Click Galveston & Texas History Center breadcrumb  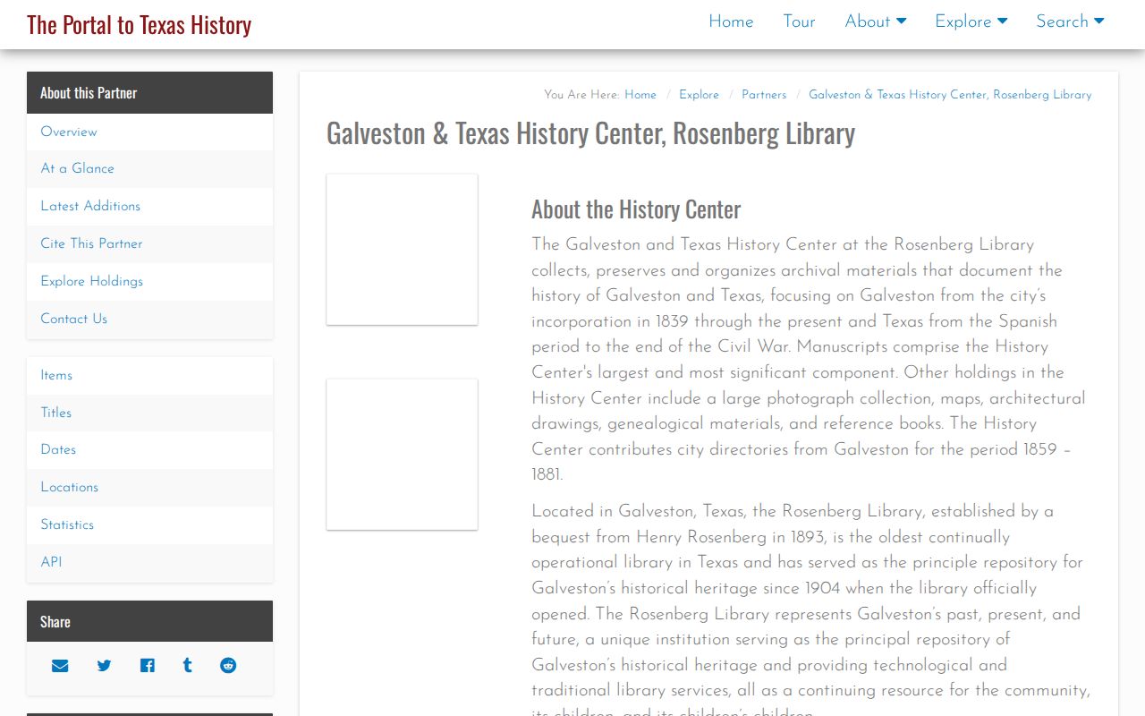[950, 95]
